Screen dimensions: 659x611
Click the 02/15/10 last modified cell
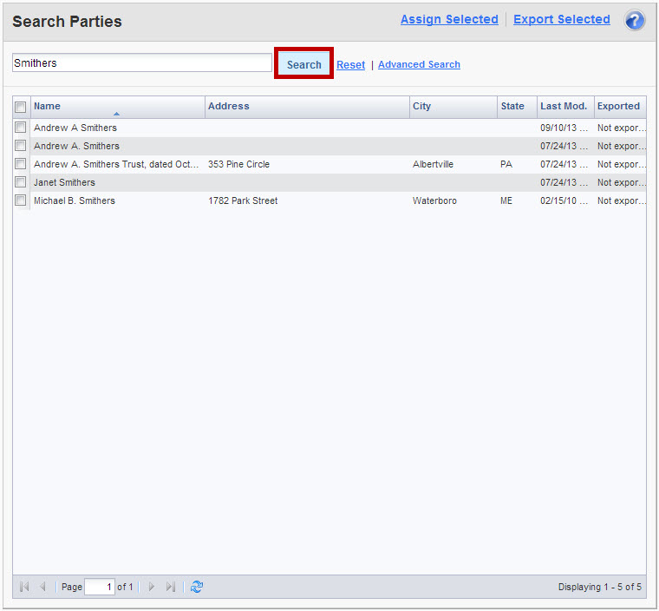click(x=565, y=200)
